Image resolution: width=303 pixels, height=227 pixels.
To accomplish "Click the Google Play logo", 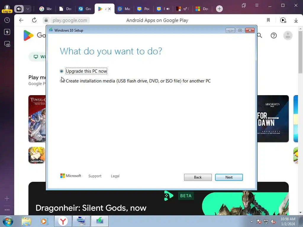I will pos(28,35).
